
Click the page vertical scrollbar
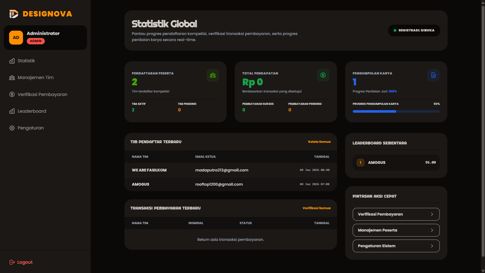[483, 132]
